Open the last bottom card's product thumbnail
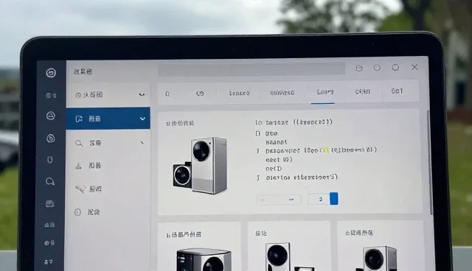 coord(376,258)
